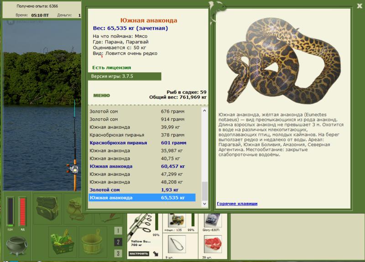Switch to tackle set 2
The image size is (365, 262).
[118, 242]
